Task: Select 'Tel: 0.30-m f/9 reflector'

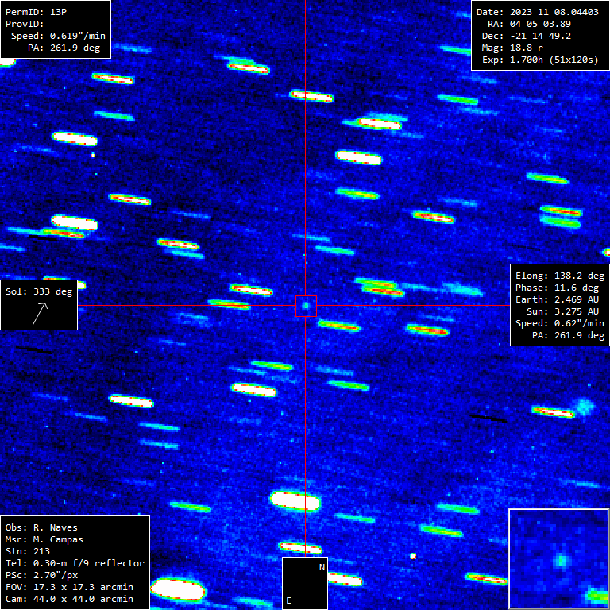Action: tap(75, 563)
